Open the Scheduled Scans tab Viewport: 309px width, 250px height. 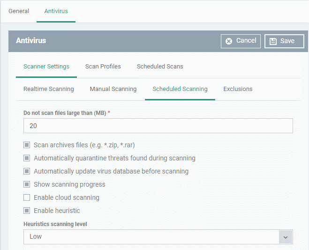pyautogui.click(x=160, y=67)
